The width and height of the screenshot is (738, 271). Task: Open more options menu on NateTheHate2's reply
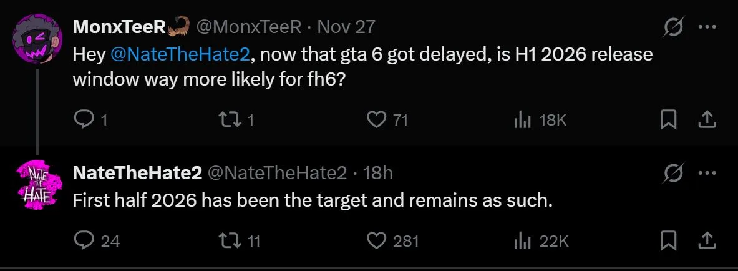pos(706,173)
